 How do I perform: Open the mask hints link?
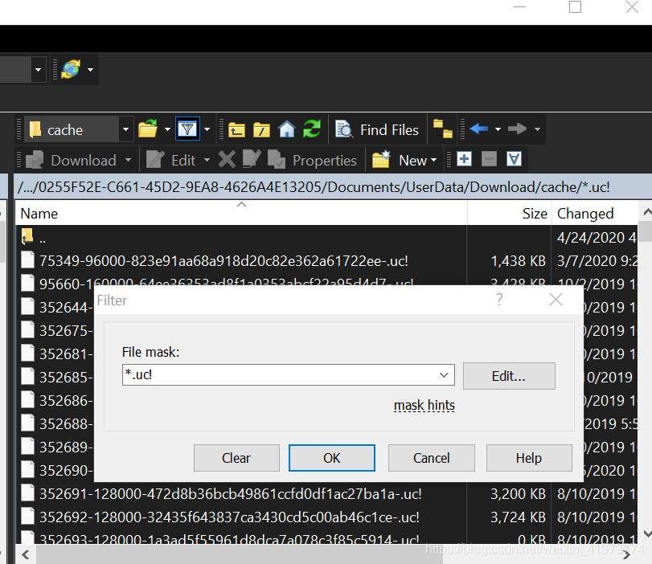pos(424,405)
